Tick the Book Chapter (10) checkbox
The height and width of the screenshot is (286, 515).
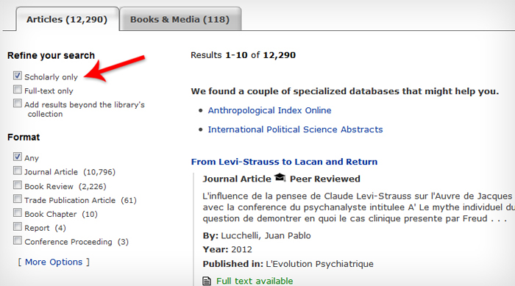pyautogui.click(x=18, y=212)
